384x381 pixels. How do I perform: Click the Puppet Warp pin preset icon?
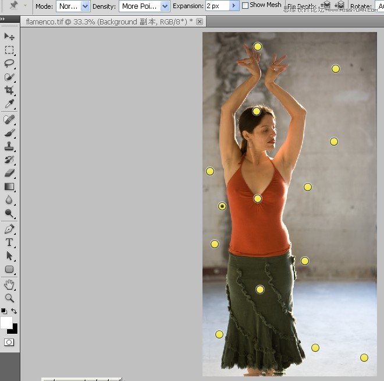(14, 5)
